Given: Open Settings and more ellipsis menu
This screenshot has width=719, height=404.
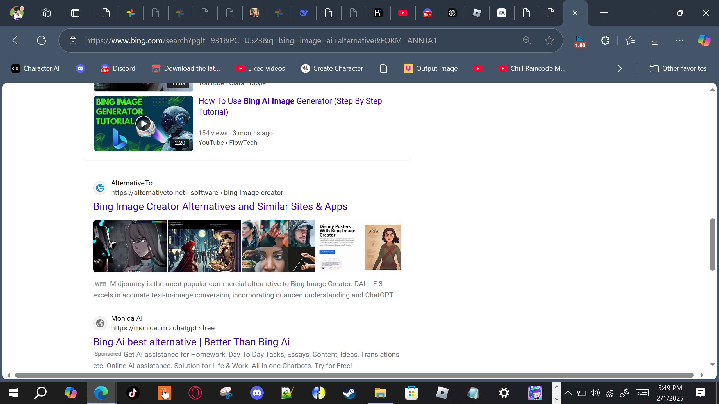Looking at the screenshot, I should [x=679, y=40].
